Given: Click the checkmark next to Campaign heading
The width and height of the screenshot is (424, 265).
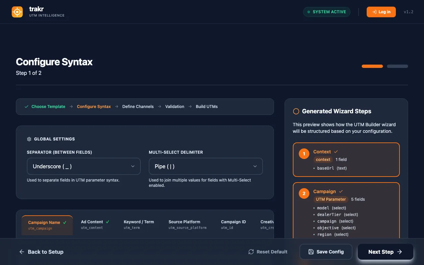Looking at the screenshot, I should tap(341, 191).
